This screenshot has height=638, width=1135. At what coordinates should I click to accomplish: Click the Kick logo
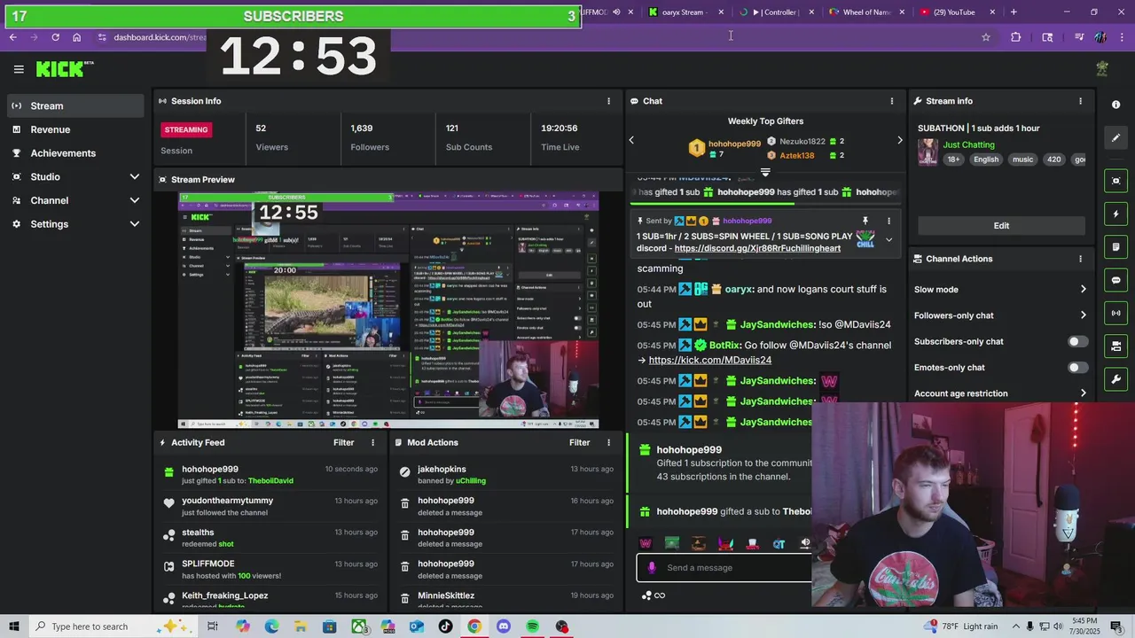63,68
